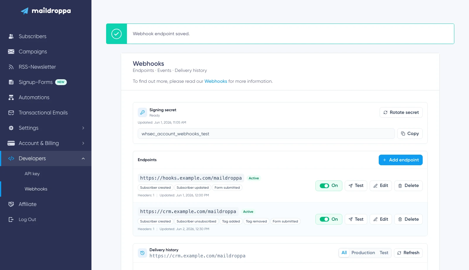The width and height of the screenshot is (469, 270).
Task: Click the Tag added event tag
Action: (x=231, y=221)
